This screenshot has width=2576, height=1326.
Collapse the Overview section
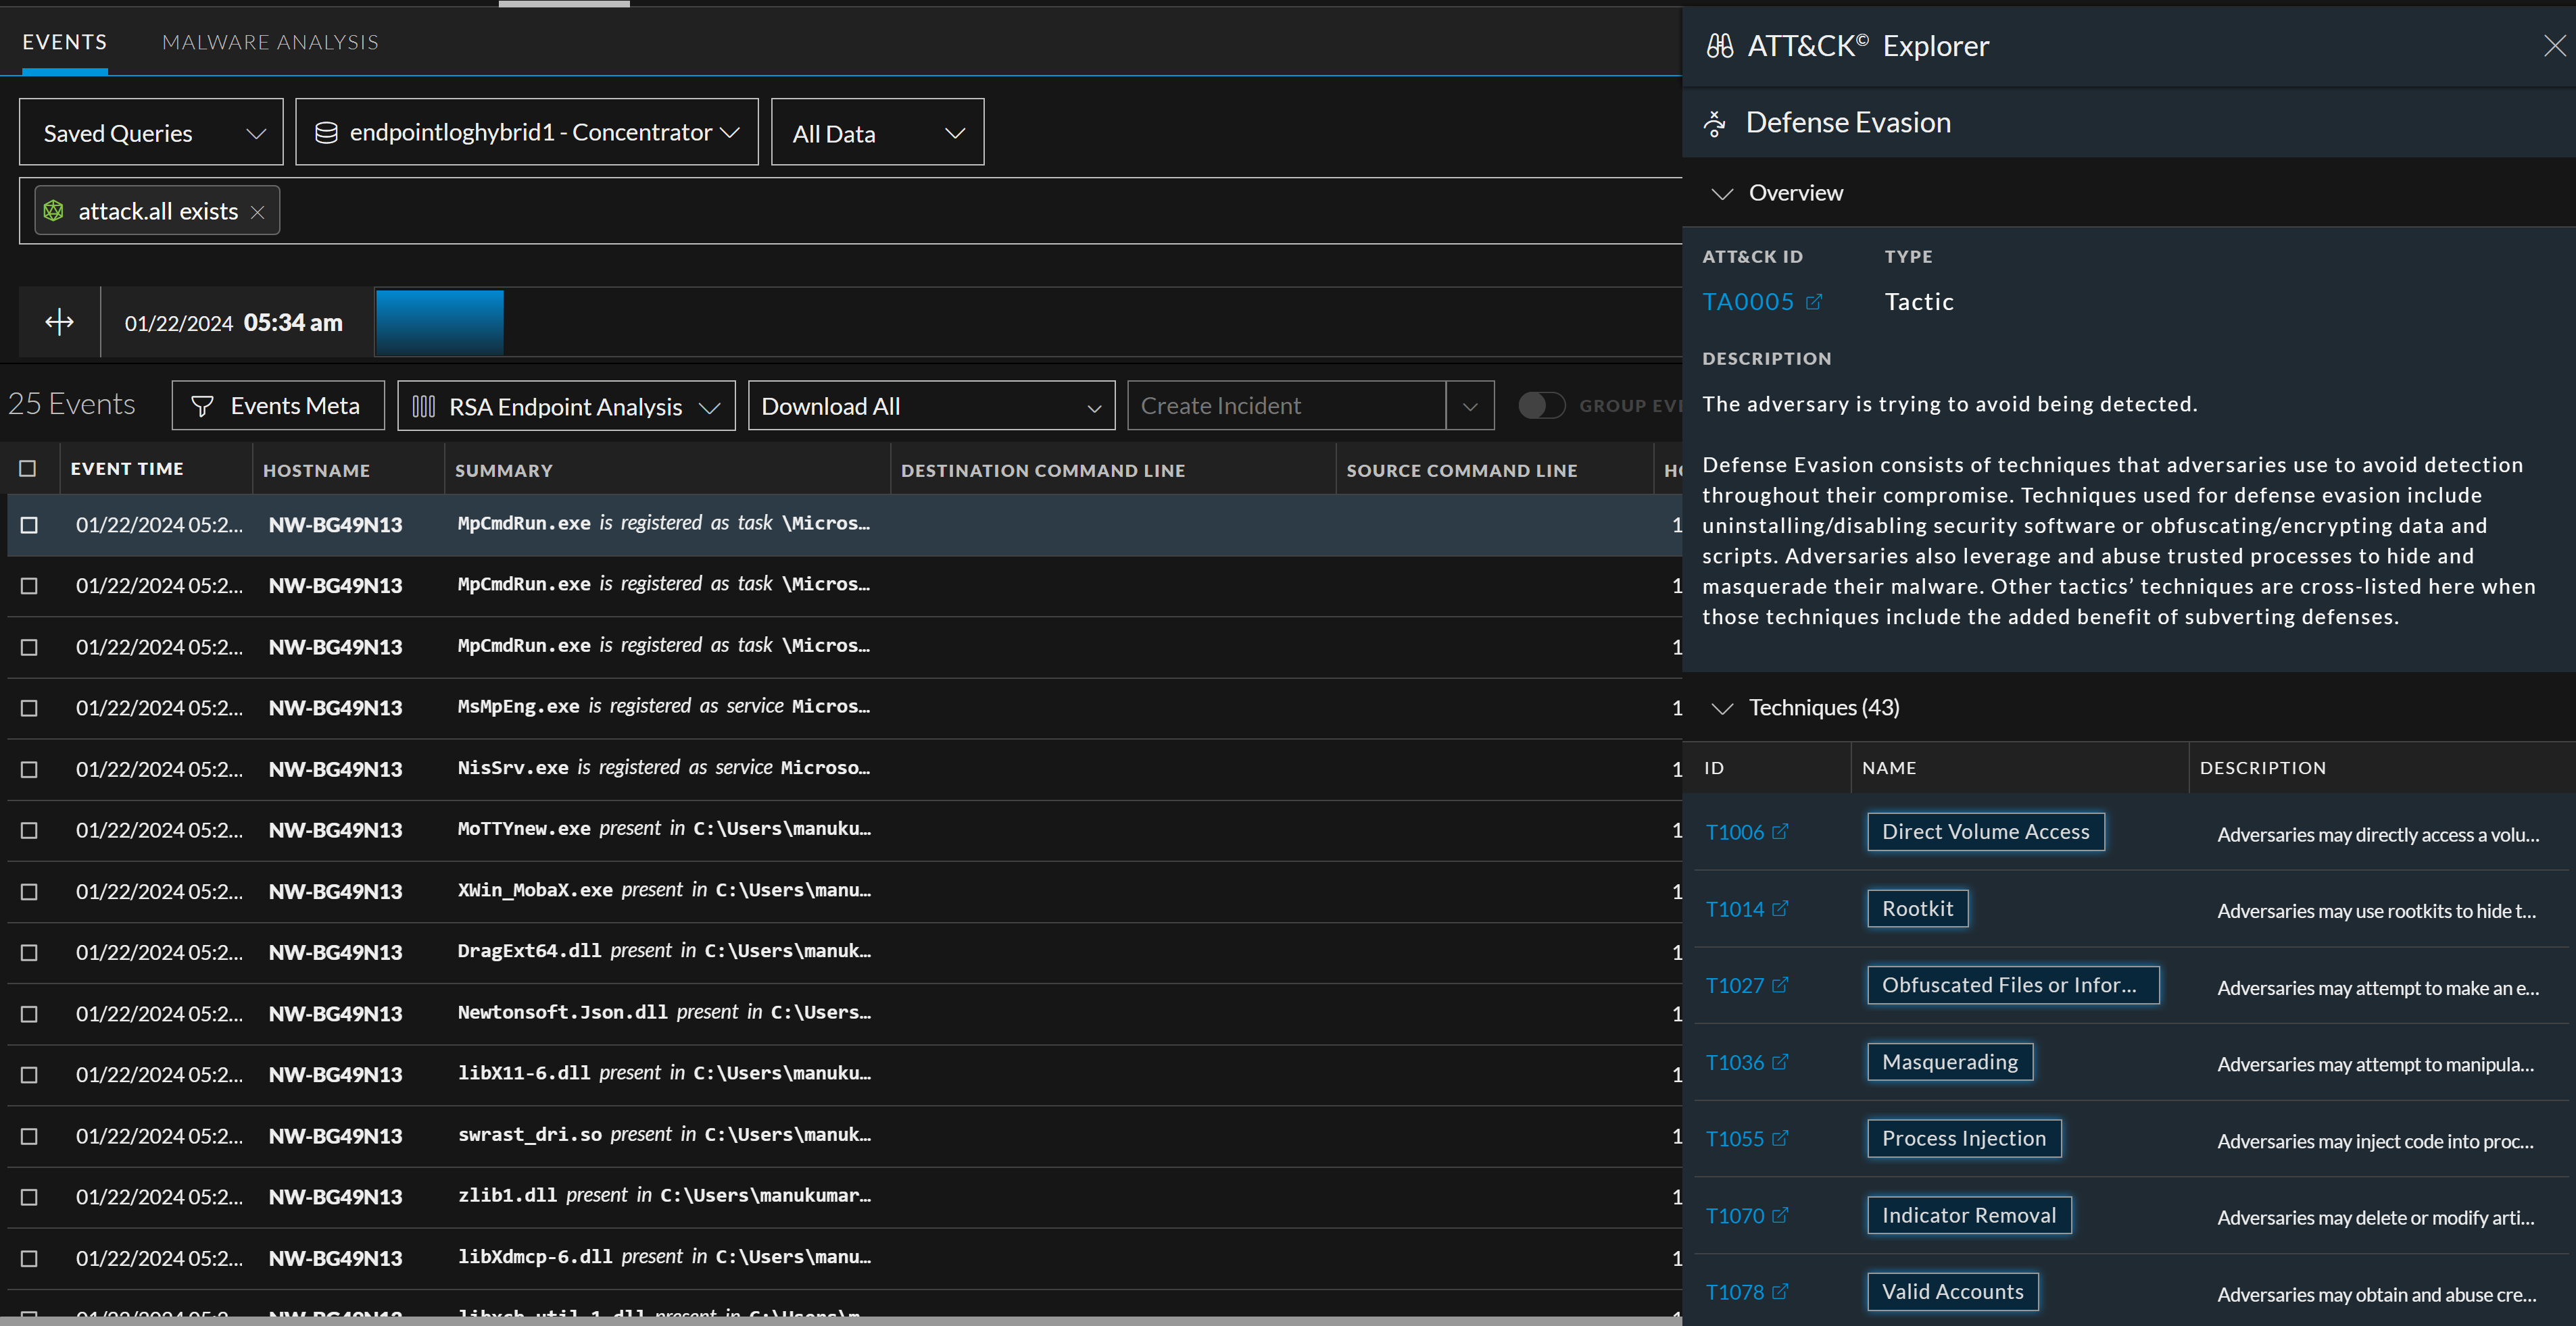pos(1721,193)
